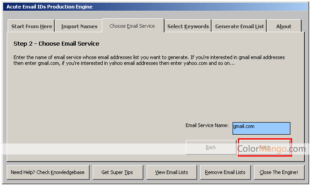Open Need Help? Check Knowledgebase
The width and height of the screenshot is (311, 187).
coord(48,172)
